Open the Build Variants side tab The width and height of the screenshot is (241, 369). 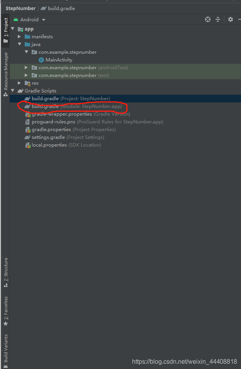point(6,351)
